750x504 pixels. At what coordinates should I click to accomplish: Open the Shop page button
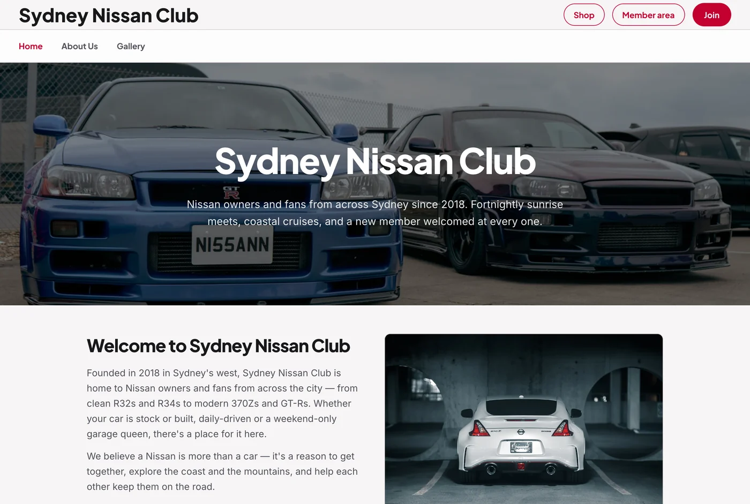[584, 15]
